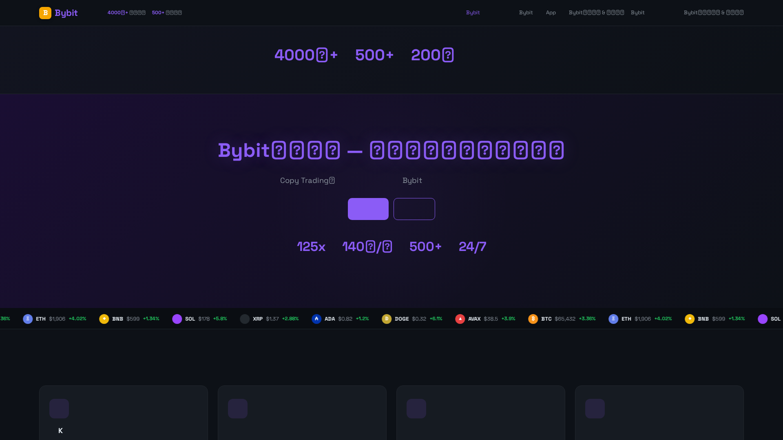
Task: Click the SOL coin icon in the ticker
Action: (177, 319)
